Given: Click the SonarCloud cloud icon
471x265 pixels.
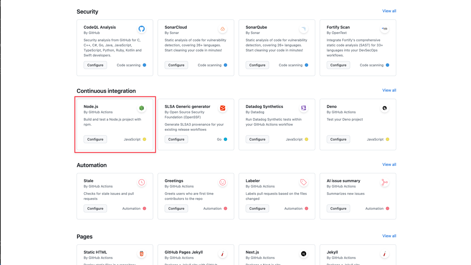Looking at the screenshot, I should (x=223, y=28).
